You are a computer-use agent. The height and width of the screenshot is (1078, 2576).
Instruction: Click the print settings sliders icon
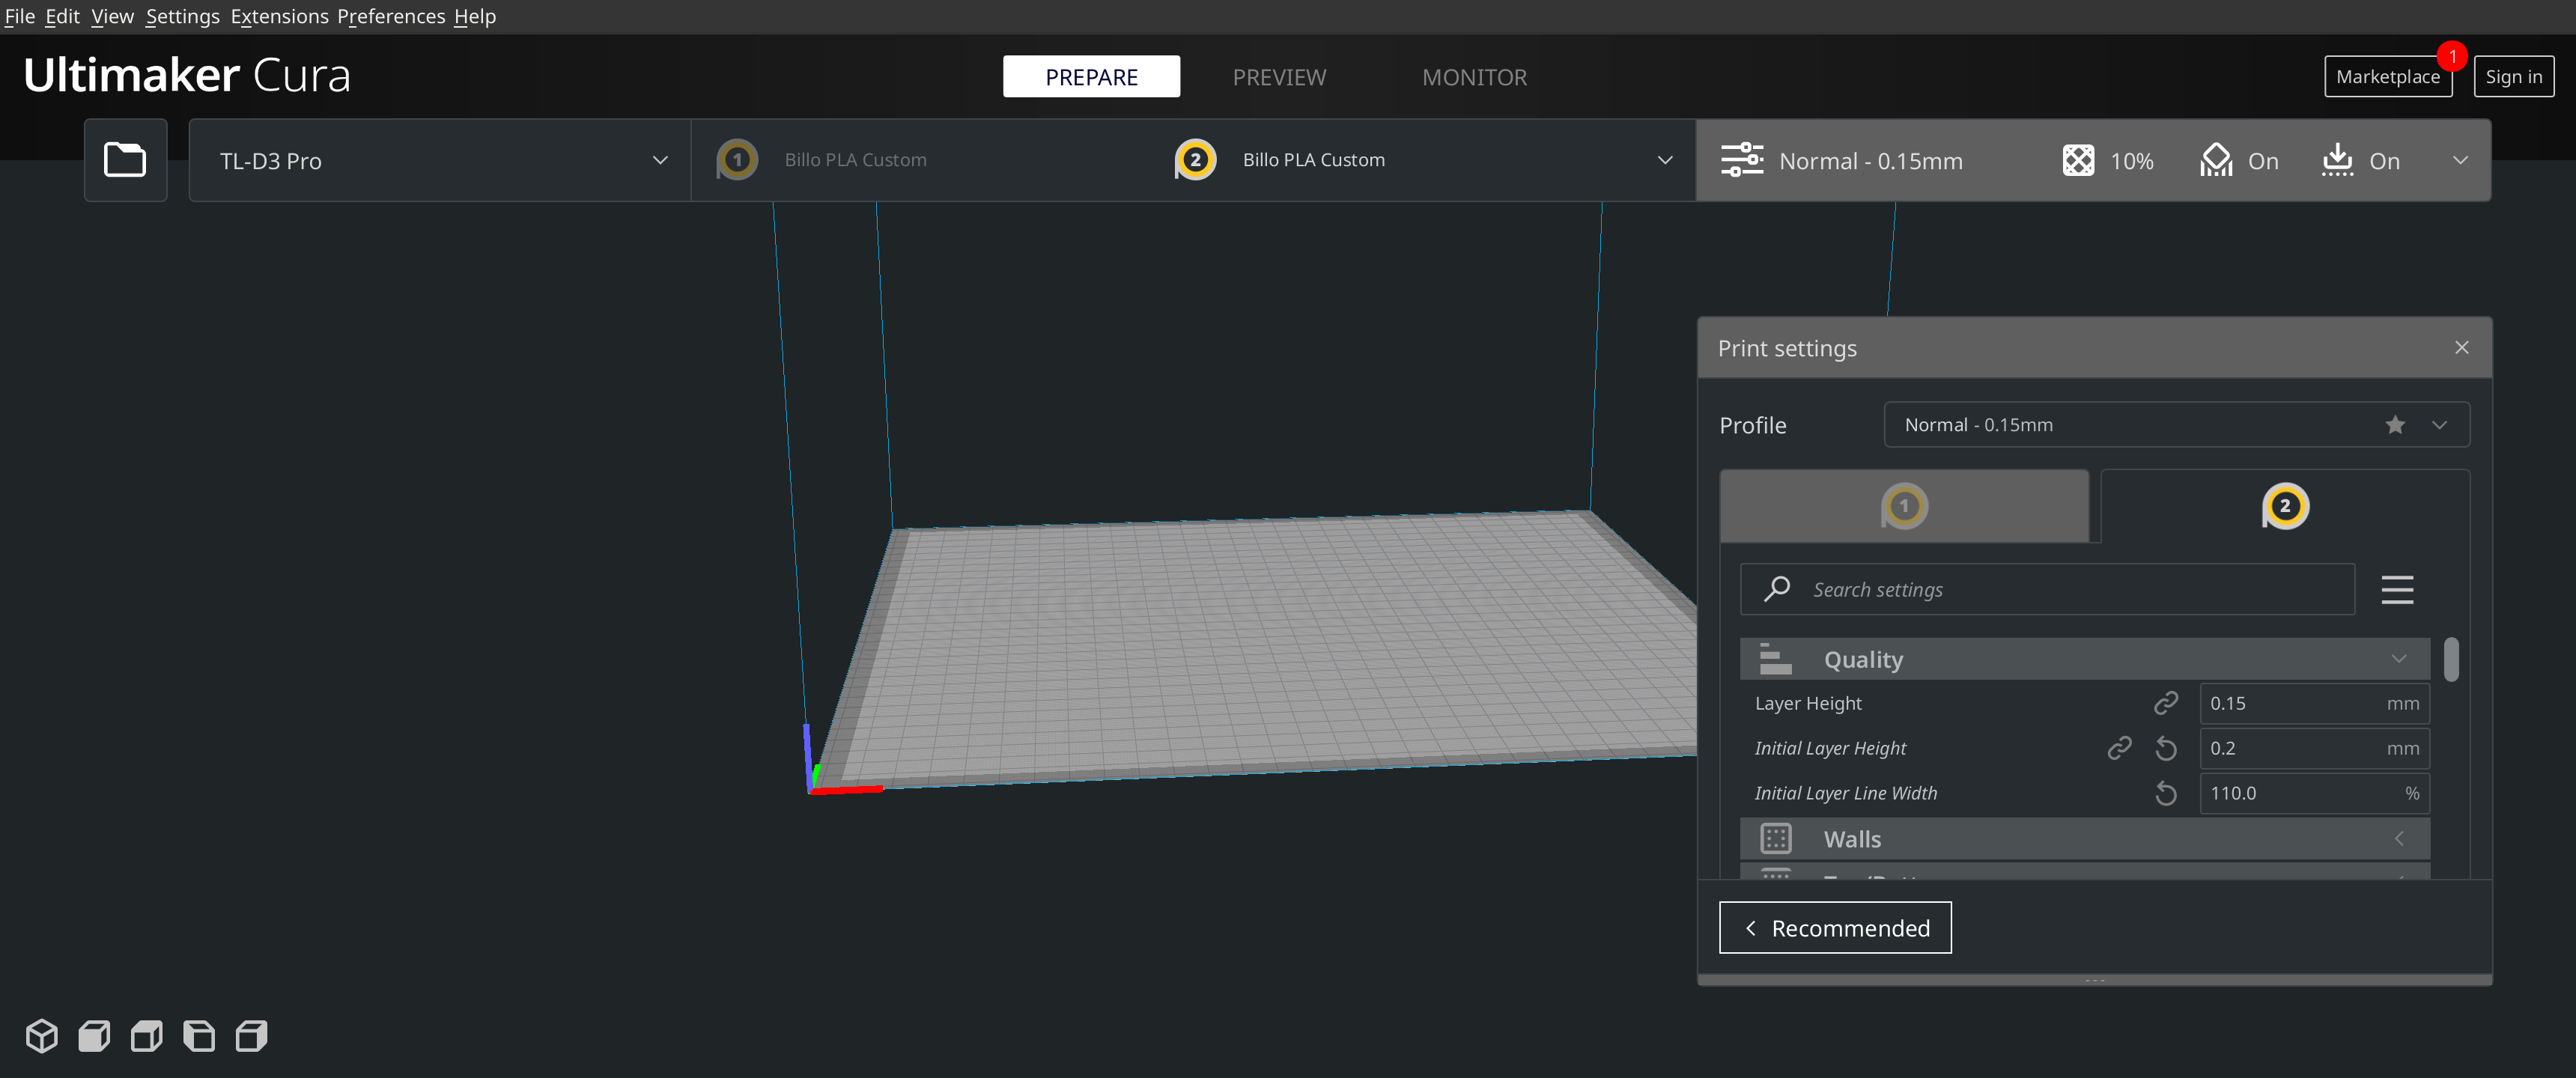click(1742, 160)
